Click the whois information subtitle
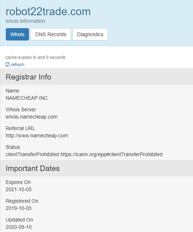Image resolution: width=193 pixels, height=232 pixels. tap(25, 21)
